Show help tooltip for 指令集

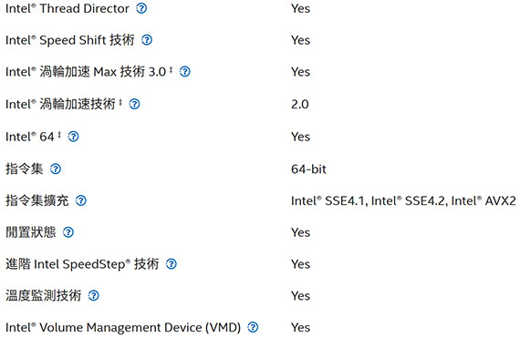tap(56, 169)
